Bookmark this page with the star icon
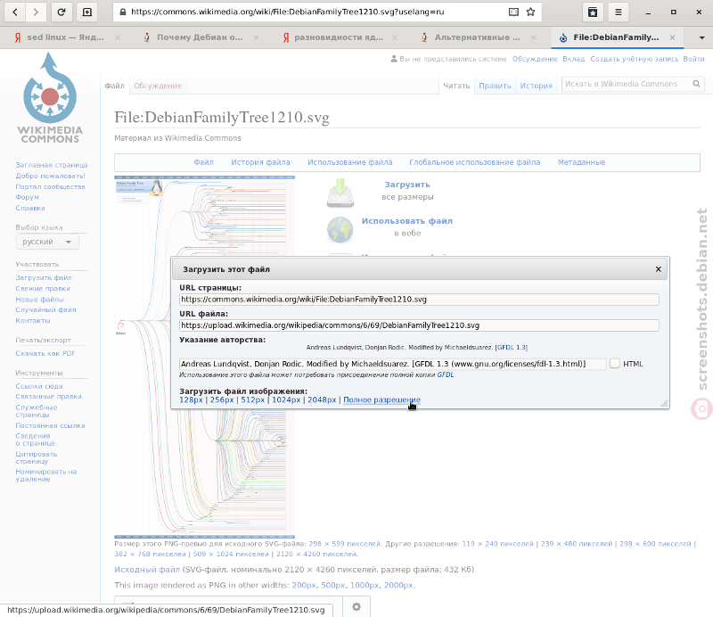The image size is (713, 617). coord(530,12)
